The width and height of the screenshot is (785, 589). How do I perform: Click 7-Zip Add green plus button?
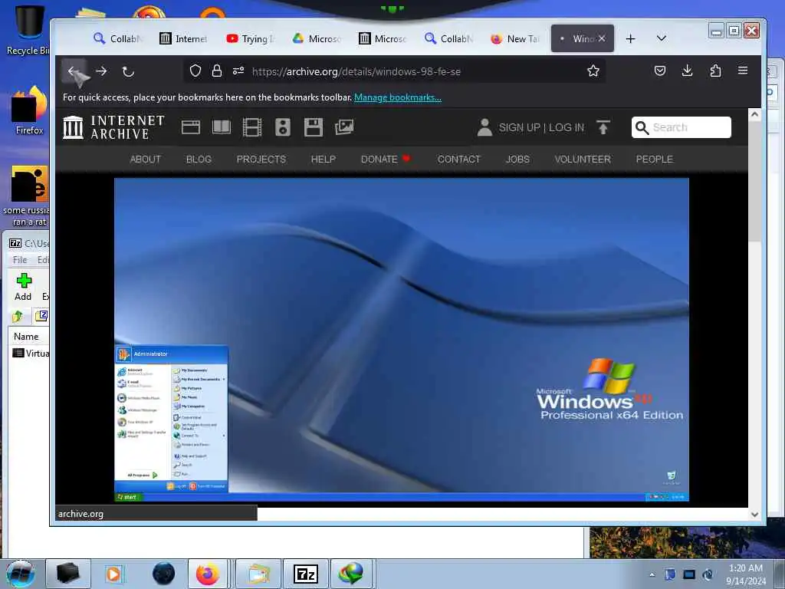pos(23,287)
